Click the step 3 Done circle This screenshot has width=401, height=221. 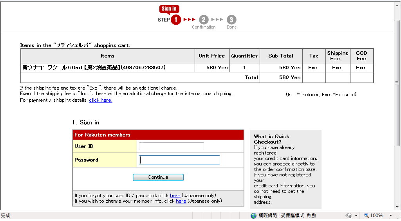[231, 20]
